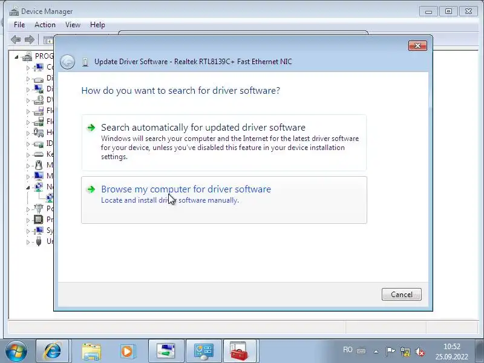Select the USB controllers plug icon
Image resolution: width=484 pixels, height=363 pixels.
click(x=39, y=241)
